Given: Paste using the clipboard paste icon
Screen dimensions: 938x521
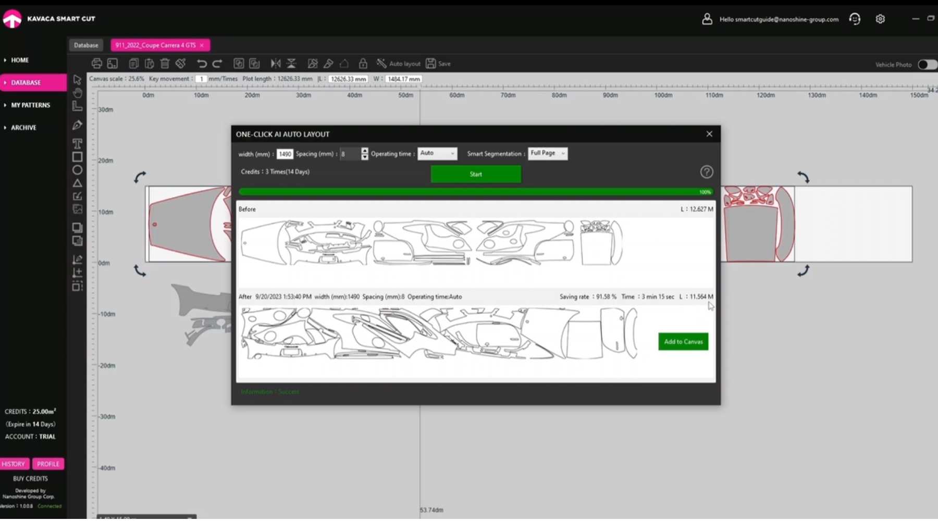Looking at the screenshot, I should 150,64.
